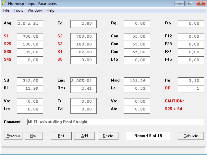Select the Con field next to S3
Viewport: 207px width, 155px height.
(x=137, y=45)
